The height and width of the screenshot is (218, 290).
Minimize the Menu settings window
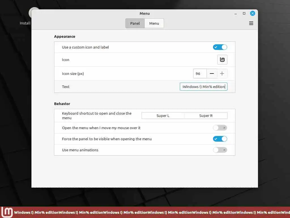point(235,14)
